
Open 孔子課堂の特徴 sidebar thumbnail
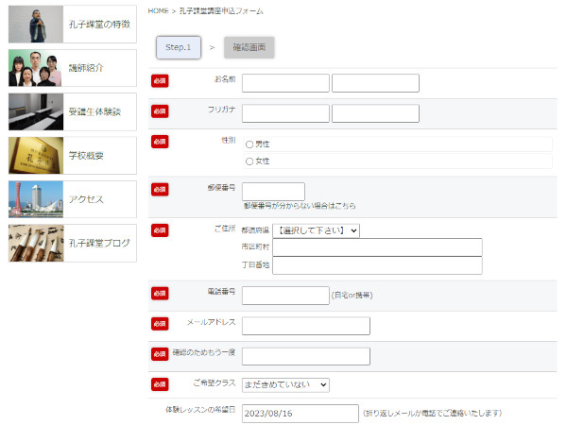[x=36, y=25]
